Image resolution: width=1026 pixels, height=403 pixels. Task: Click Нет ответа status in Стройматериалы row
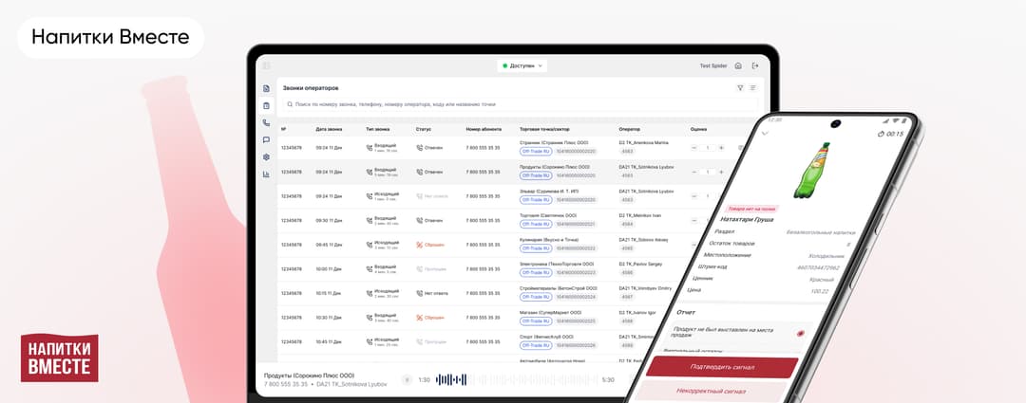432,293
